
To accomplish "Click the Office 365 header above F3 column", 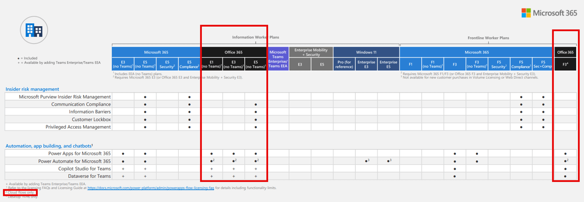I will 565,52.
